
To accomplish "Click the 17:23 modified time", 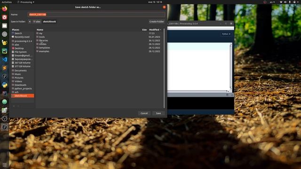I will (151, 33).
